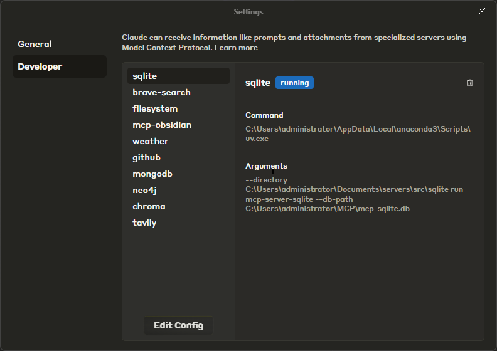This screenshot has width=497, height=351.
Task: Select the brave-search server
Action: point(161,92)
